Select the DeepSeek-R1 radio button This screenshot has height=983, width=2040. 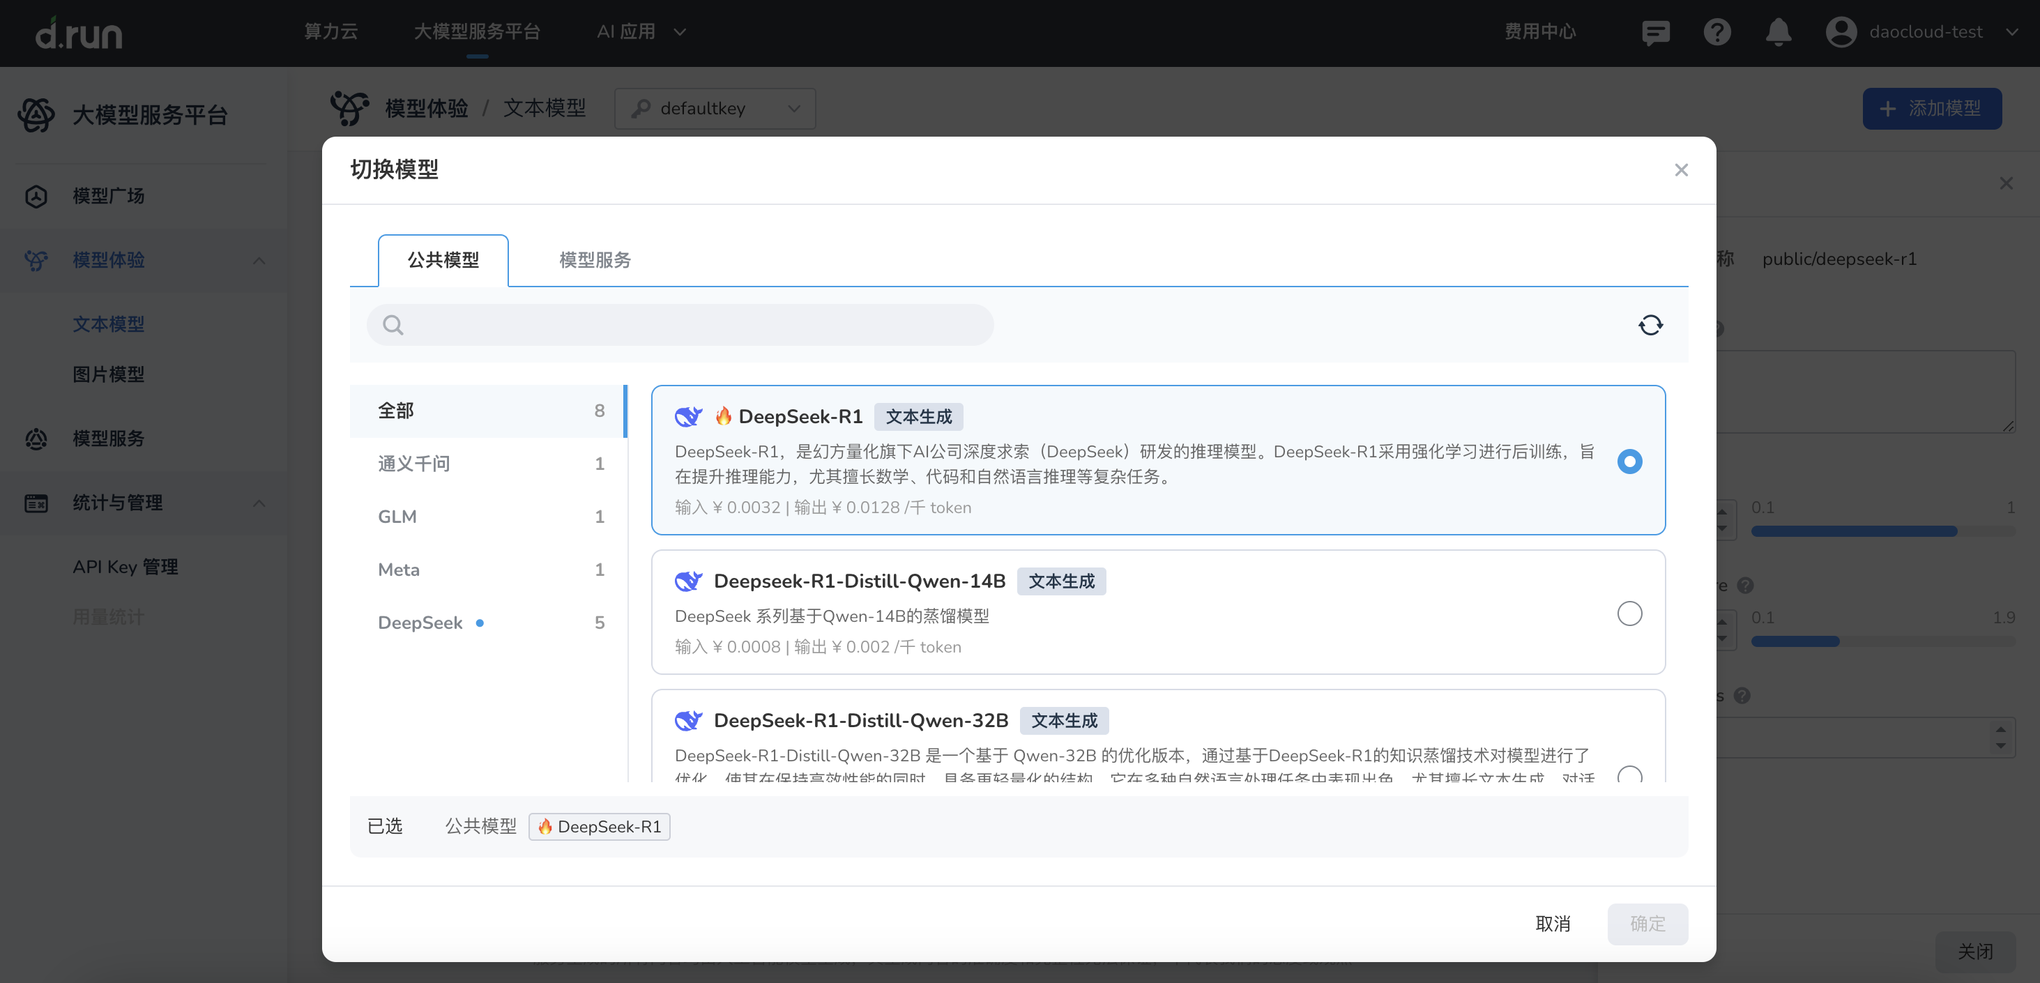1629,461
